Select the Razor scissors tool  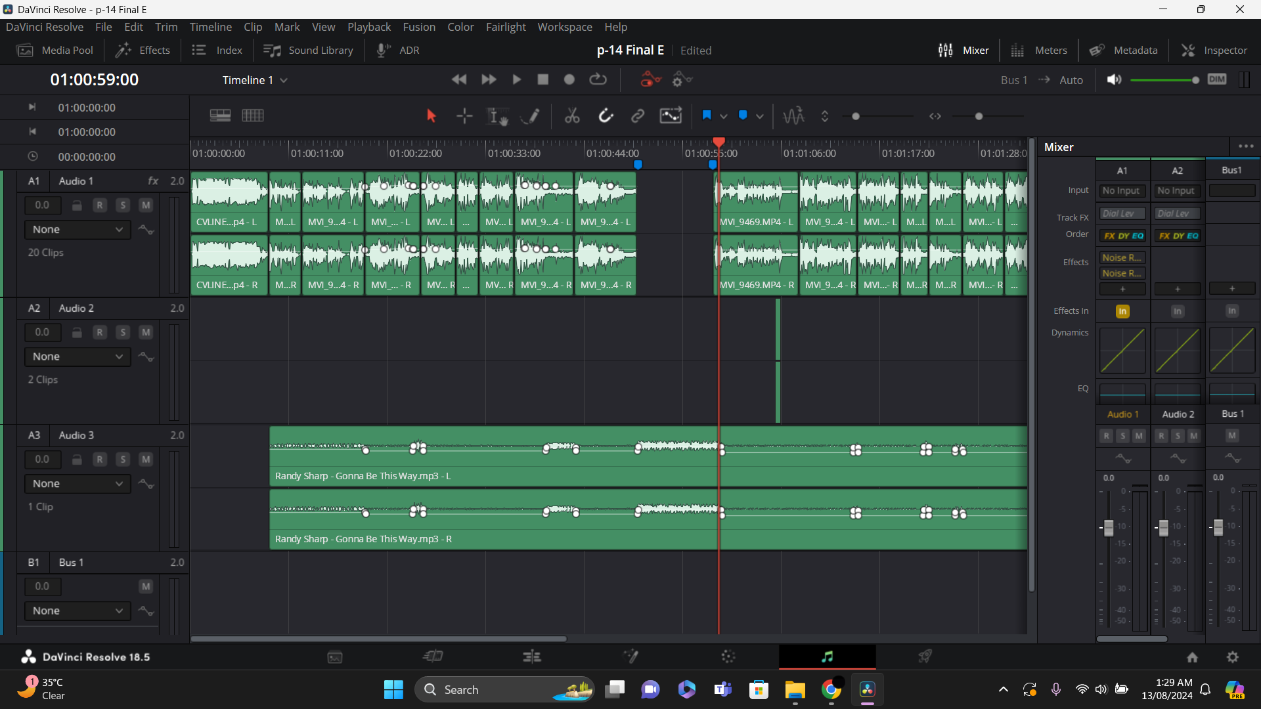[572, 116]
